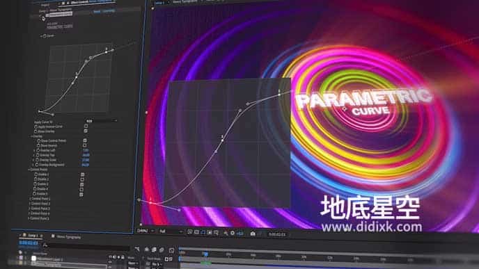Click the stopwatch next to Curve property
The image size is (479, 269).
pos(45,35)
